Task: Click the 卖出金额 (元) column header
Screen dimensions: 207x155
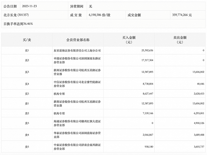Action: tap(180, 40)
